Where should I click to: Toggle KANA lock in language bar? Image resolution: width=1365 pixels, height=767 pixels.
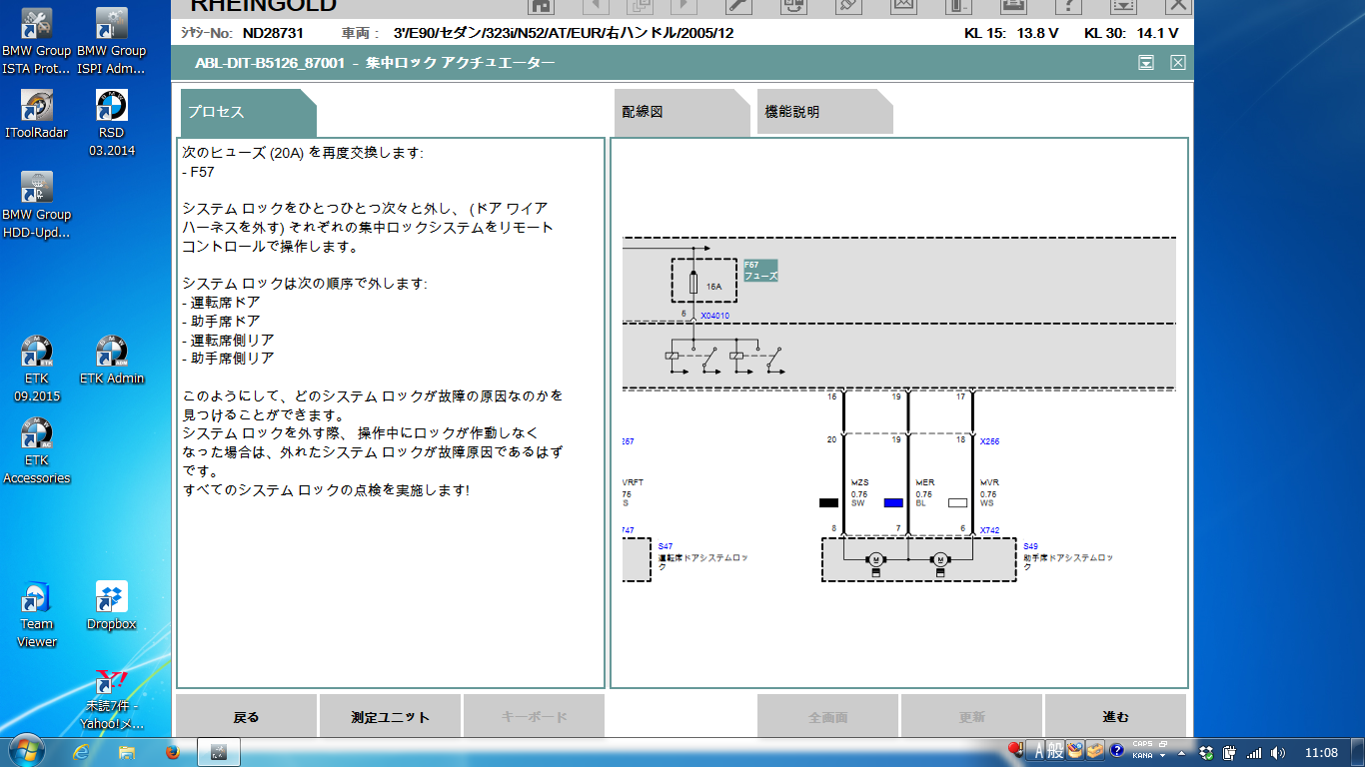pyautogui.click(x=1142, y=756)
